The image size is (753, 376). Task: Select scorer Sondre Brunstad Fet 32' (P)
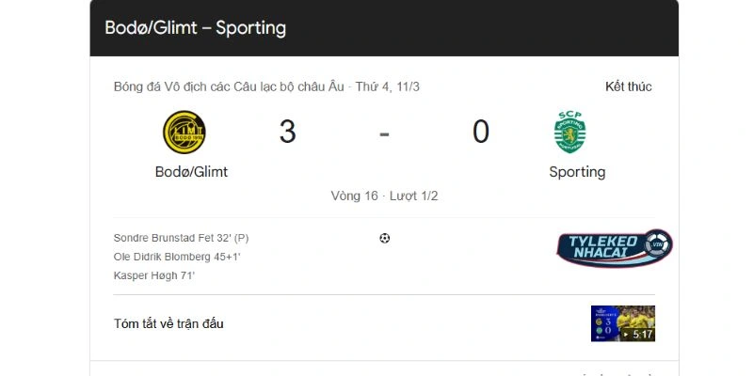click(181, 238)
